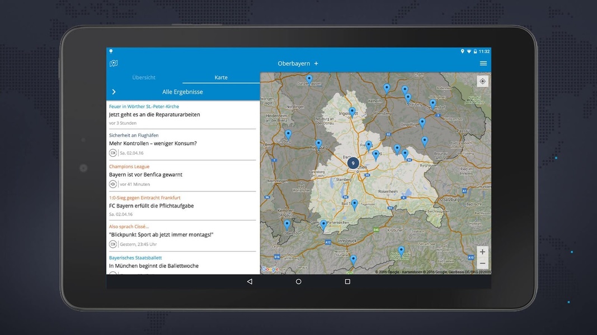Select the map pin at Oberstdorf
597x335 pixels.
click(x=287, y=224)
